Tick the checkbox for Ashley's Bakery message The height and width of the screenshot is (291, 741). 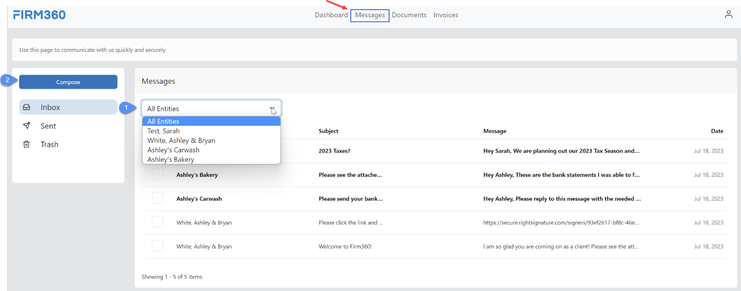coord(157,175)
